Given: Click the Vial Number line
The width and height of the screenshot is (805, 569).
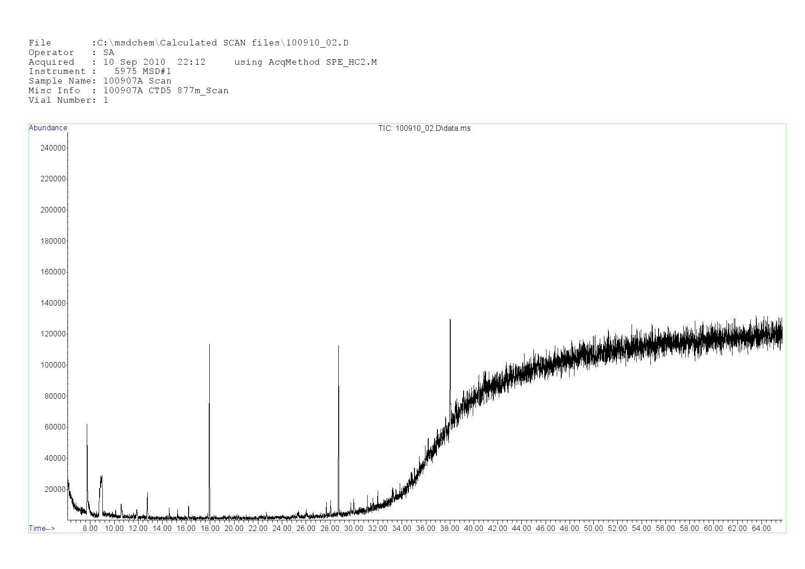Looking at the screenshot, I should (68, 100).
